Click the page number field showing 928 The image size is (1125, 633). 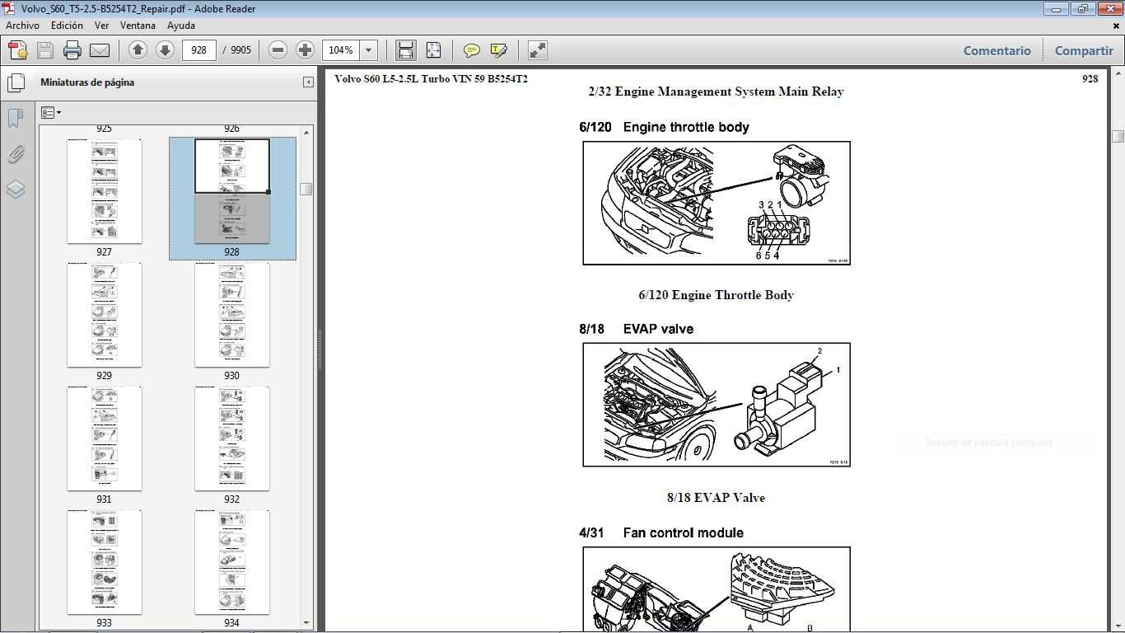(x=198, y=50)
